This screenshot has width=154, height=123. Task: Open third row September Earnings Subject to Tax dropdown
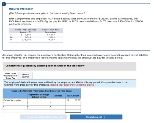tap(38, 107)
